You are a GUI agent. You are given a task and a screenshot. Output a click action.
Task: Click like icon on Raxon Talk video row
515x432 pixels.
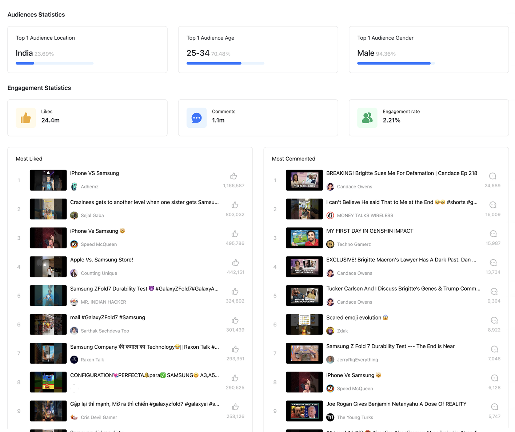coord(235,349)
